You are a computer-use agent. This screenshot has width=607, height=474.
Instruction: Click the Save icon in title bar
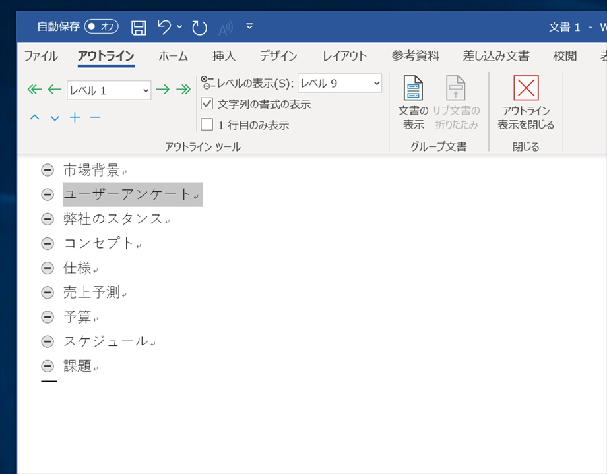coord(139,27)
